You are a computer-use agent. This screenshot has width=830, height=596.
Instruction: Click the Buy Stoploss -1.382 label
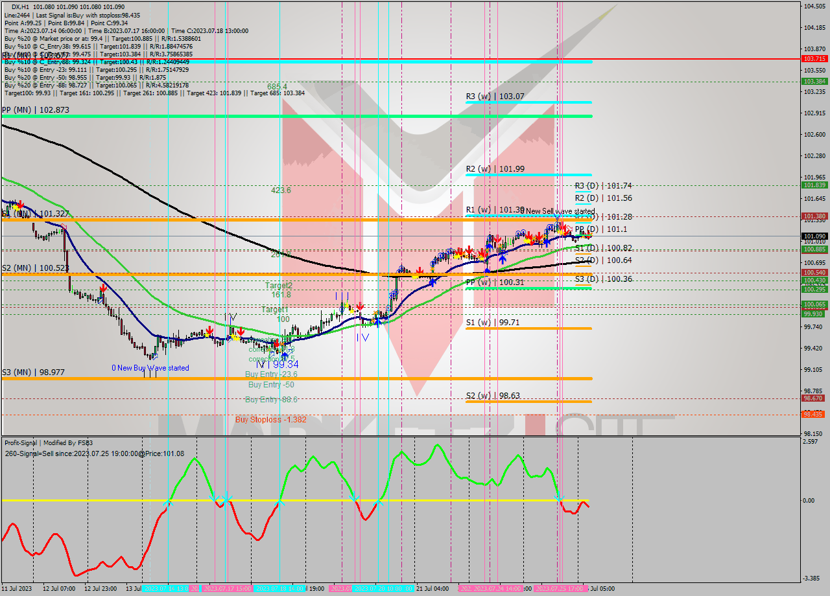pyautogui.click(x=270, y=420)
